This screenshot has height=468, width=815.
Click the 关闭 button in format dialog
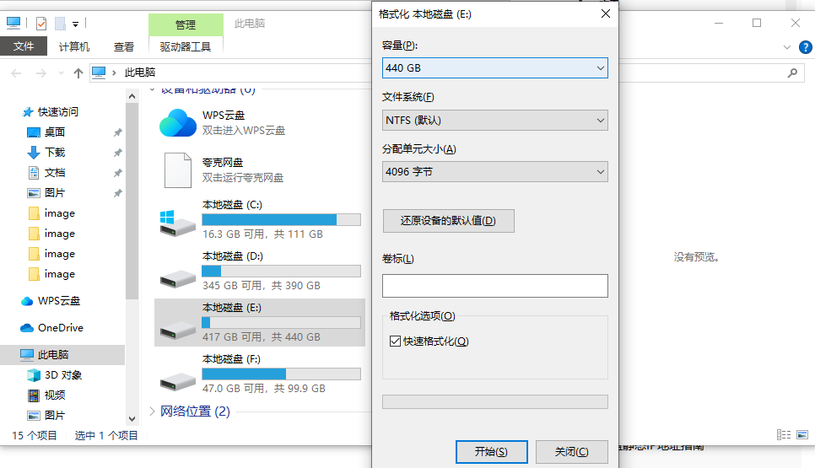coord(572,452)
